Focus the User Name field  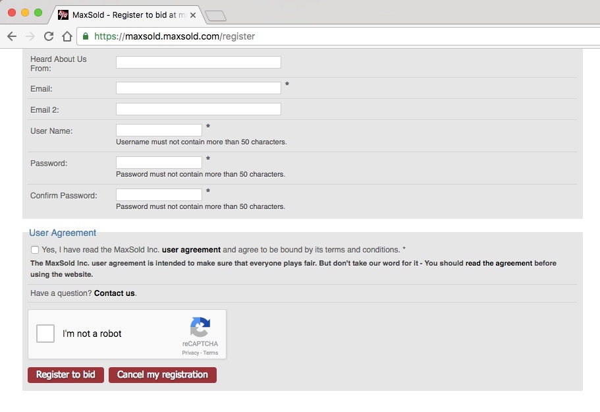(159, 130)
